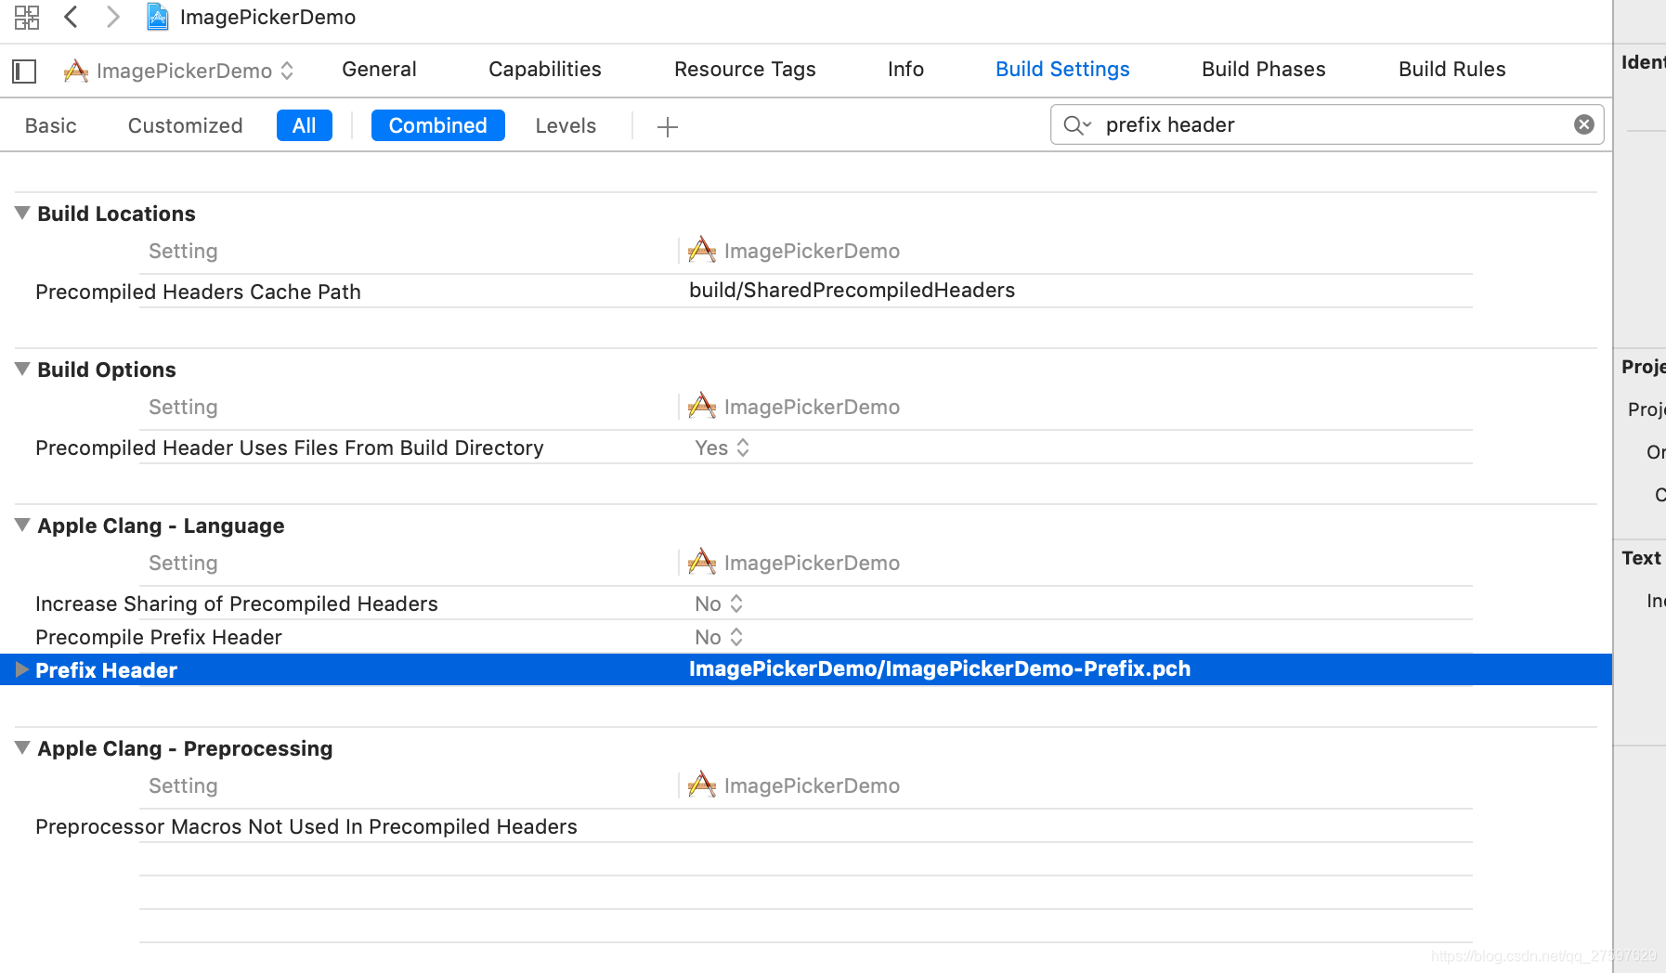Select Preprocessor Macros Not Used In Precompiled Headers
The image size is (1666, 973).
tap(306, 826)
